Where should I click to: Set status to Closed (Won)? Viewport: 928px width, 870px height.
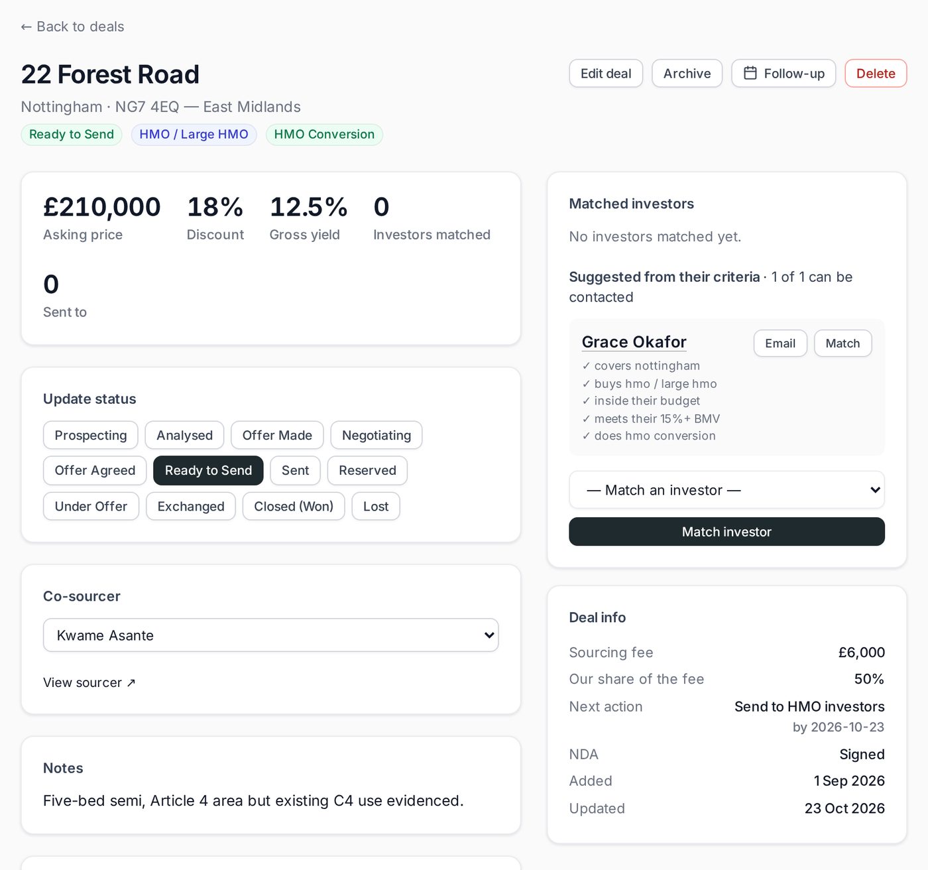click(x=294, y=506)
